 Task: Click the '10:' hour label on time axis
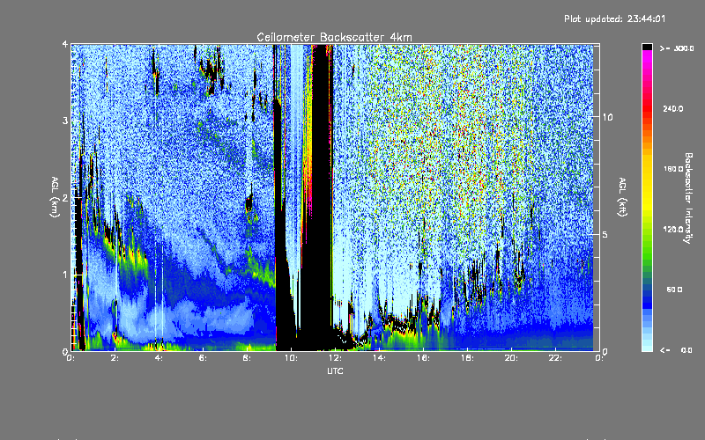292,358
